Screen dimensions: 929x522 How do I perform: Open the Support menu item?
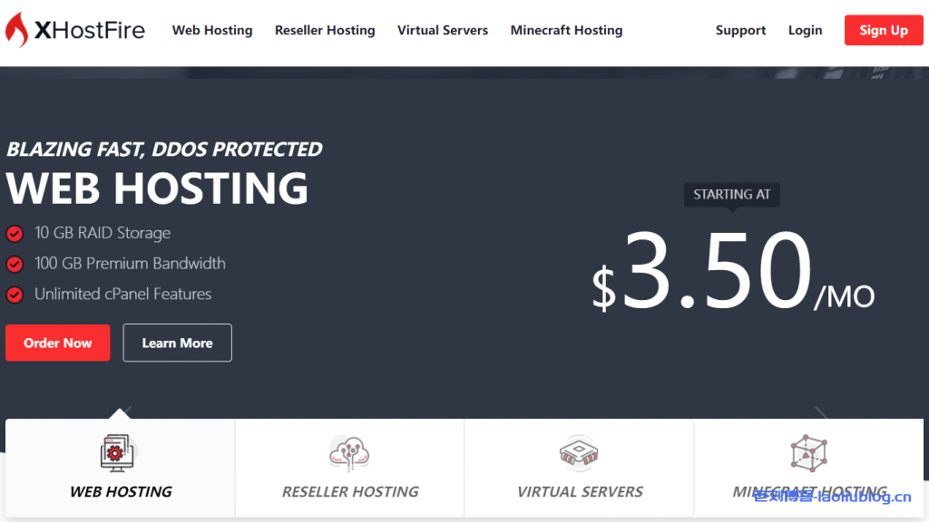740,30
